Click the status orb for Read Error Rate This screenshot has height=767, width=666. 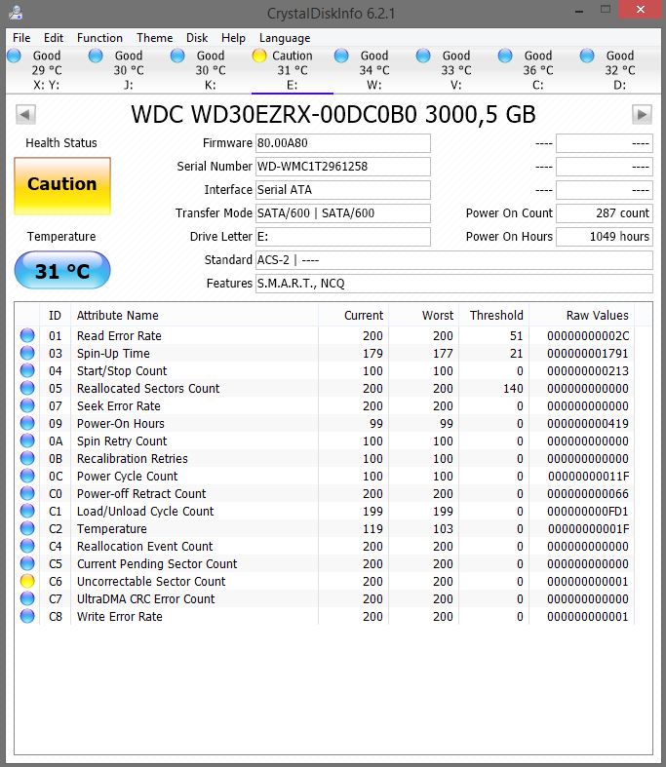(x=27, y=335)
